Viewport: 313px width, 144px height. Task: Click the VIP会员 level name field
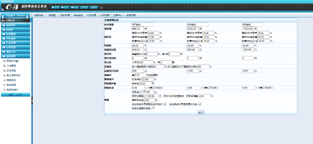143,25
